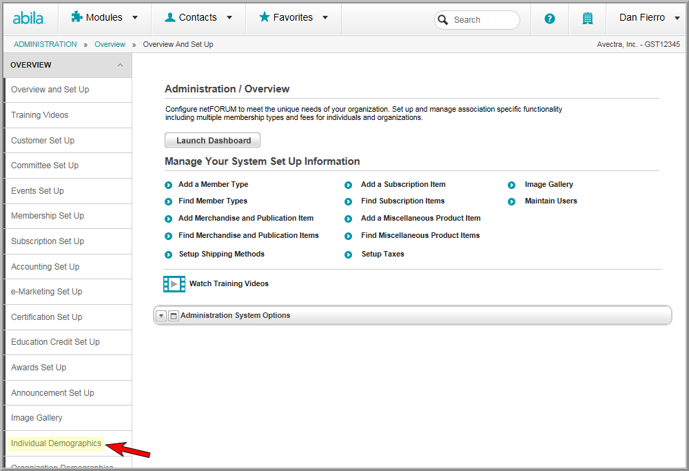The image size is (689, 471).
Task: Open Certification Set Up in sidebar
Action: pyautogui.click(x=68, y=317)
